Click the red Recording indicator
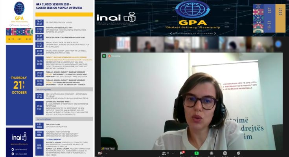This screenshot has width=289, height=157. point(114,56)
